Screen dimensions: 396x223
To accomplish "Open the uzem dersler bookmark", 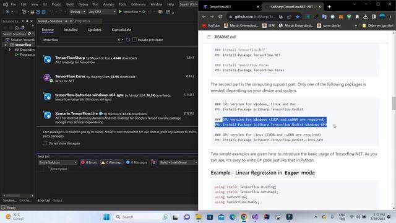I will click(329, 25).
